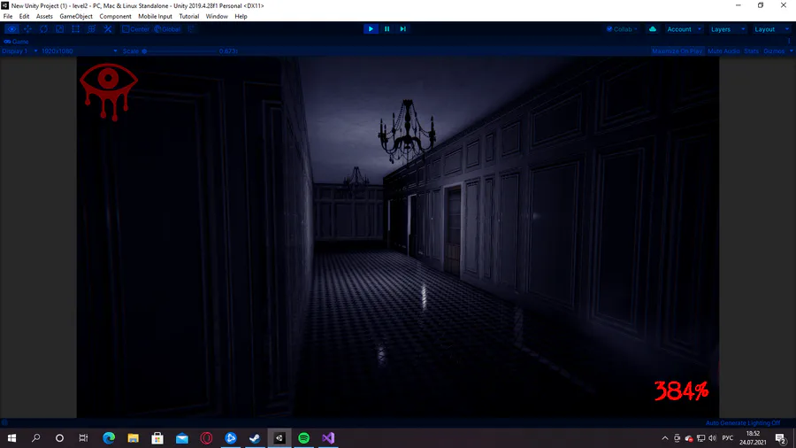Open Microsoft Store from taskbar

click(x=157, y=438)
